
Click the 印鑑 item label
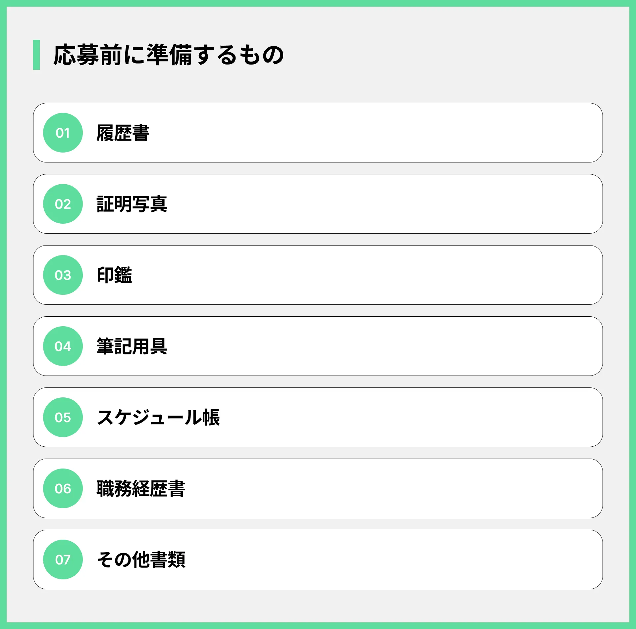click(x=114, y=275)
